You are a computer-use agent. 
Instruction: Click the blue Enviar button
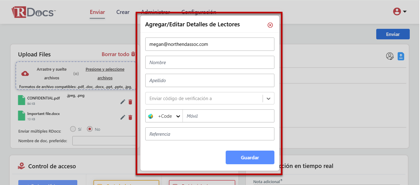(393, 34)
